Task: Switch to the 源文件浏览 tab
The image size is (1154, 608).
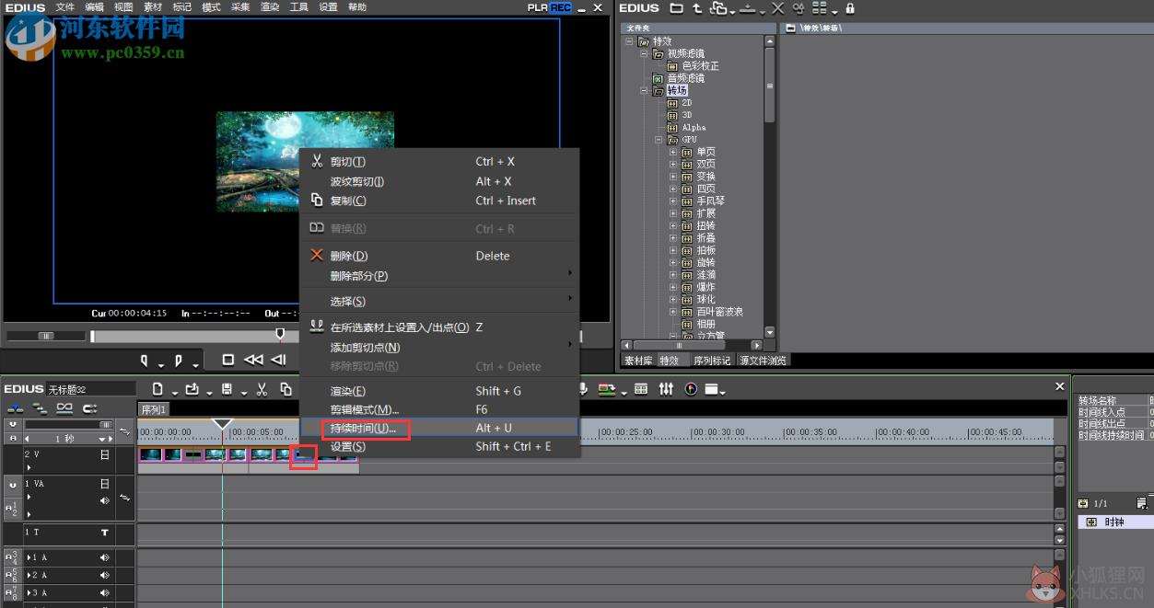Action: click(764, 361)
